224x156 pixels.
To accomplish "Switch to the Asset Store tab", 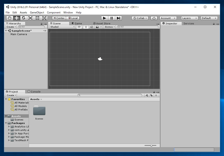I will tap(102, 24).
